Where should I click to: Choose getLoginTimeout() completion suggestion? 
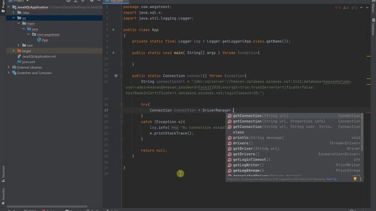tap(294, 159)
